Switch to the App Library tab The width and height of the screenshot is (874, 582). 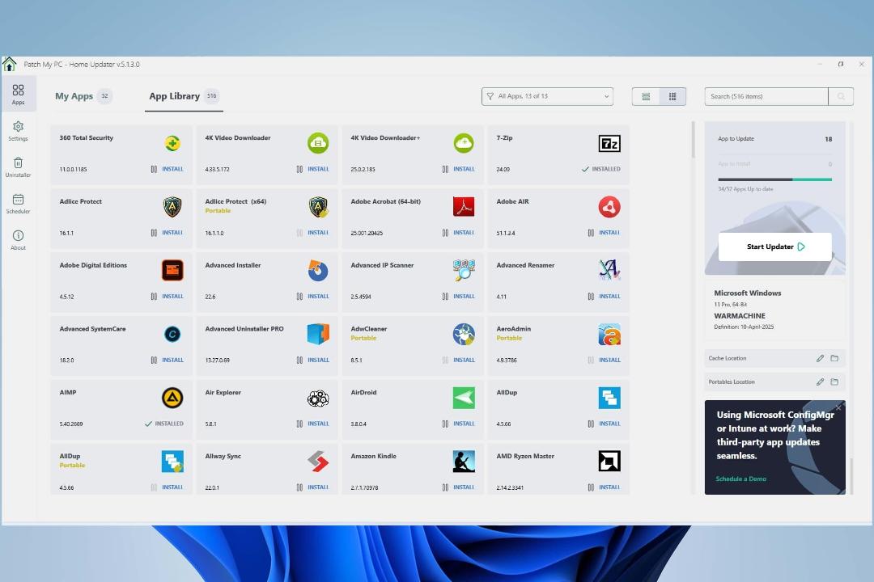184,96
